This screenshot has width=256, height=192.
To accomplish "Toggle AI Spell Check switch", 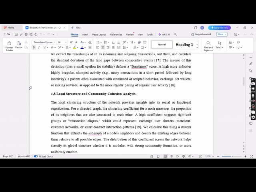I will point(36,156).
